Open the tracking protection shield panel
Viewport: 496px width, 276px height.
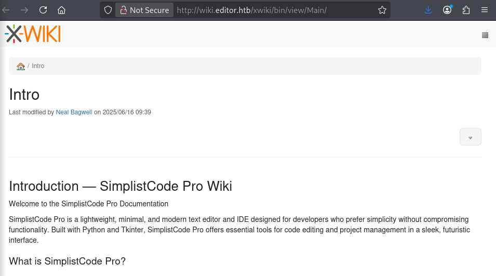(108, 10)
